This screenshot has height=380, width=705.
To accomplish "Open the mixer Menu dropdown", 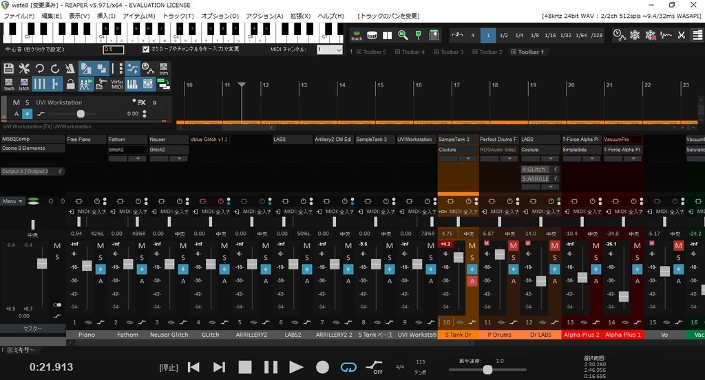I will tap(12, 201).
